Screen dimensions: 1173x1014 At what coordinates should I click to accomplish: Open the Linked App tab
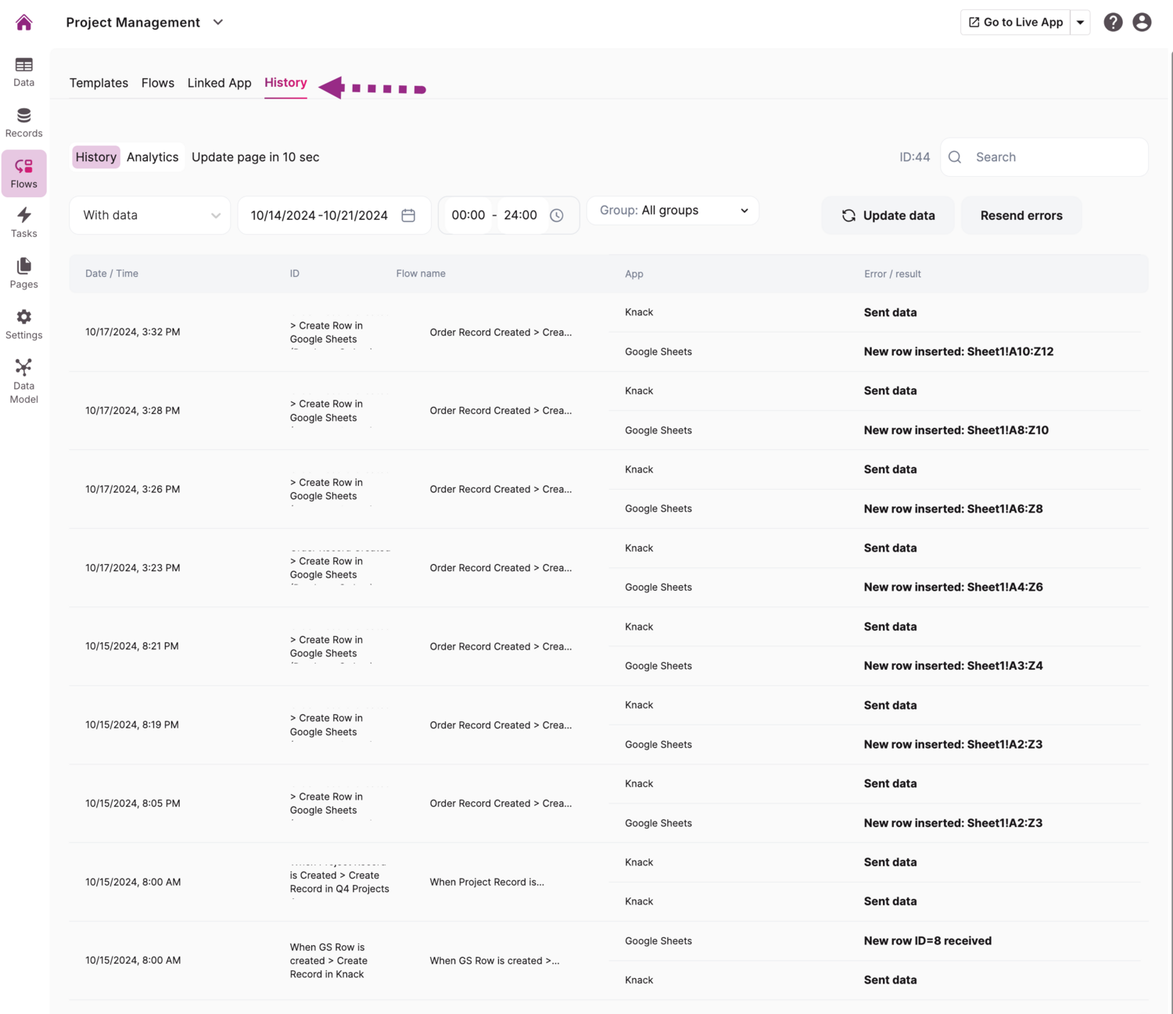tap(219, 83)
